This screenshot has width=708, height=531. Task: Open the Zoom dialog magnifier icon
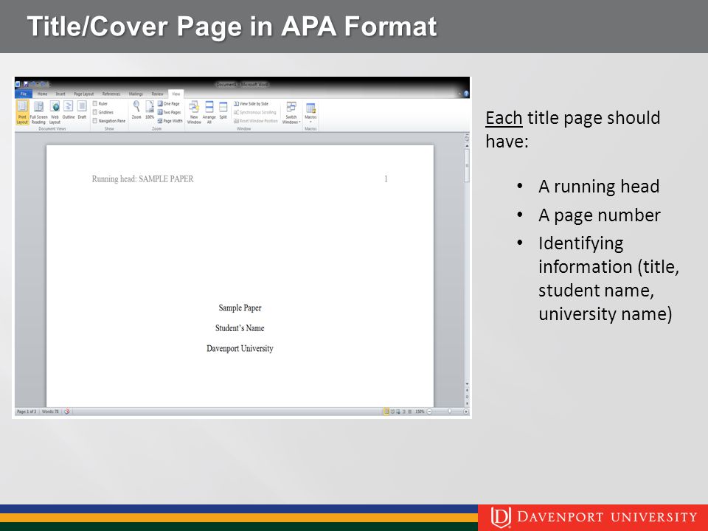coord(136,110)
